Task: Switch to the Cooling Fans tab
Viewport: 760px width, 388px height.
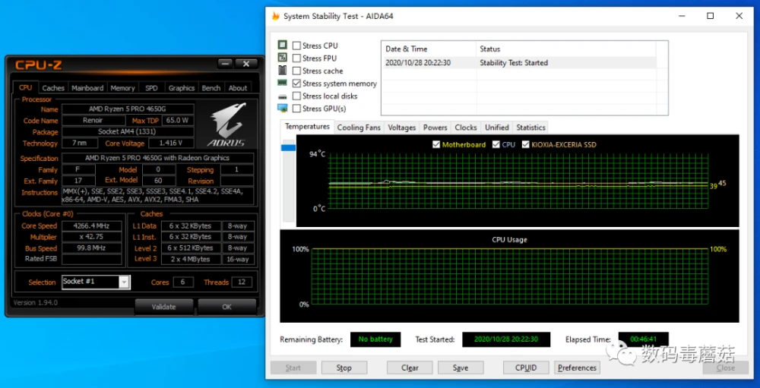Action: pyautogui.click(x=359, y=128)
